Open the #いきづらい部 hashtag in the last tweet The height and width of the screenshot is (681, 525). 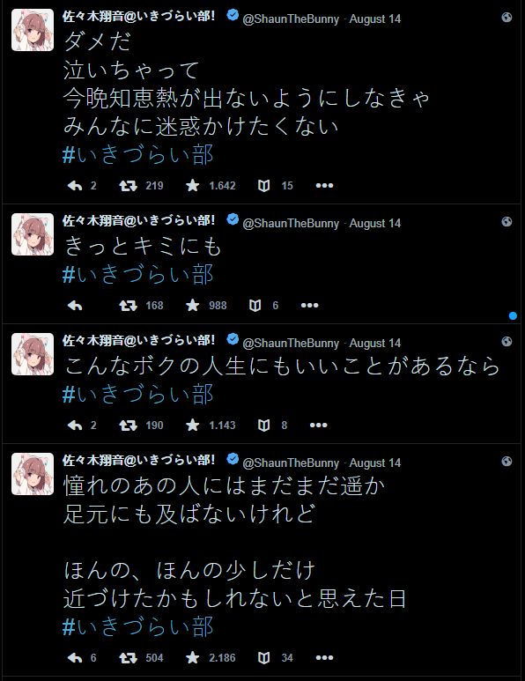coord(138,627)
